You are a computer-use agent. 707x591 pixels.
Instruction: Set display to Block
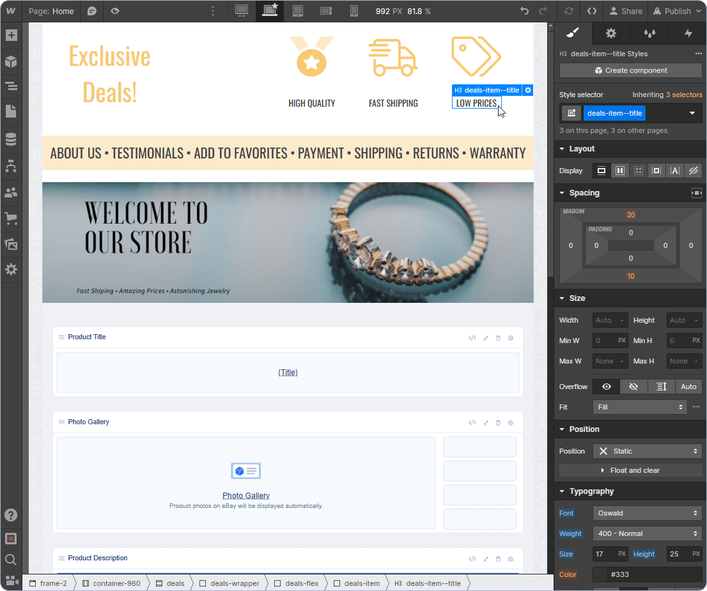(602, 171)
